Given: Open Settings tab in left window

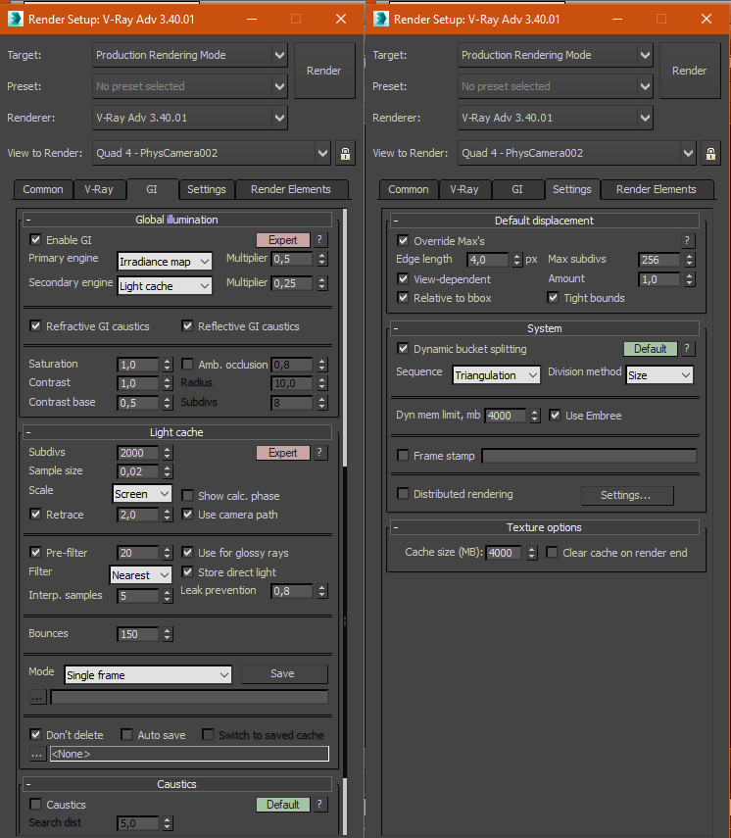Looking at the screenshot, I should click(206, 190).
